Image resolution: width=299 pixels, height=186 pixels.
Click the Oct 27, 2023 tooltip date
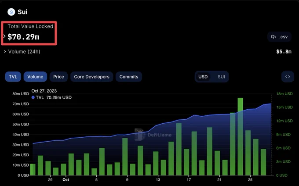[x=44, y=91]
